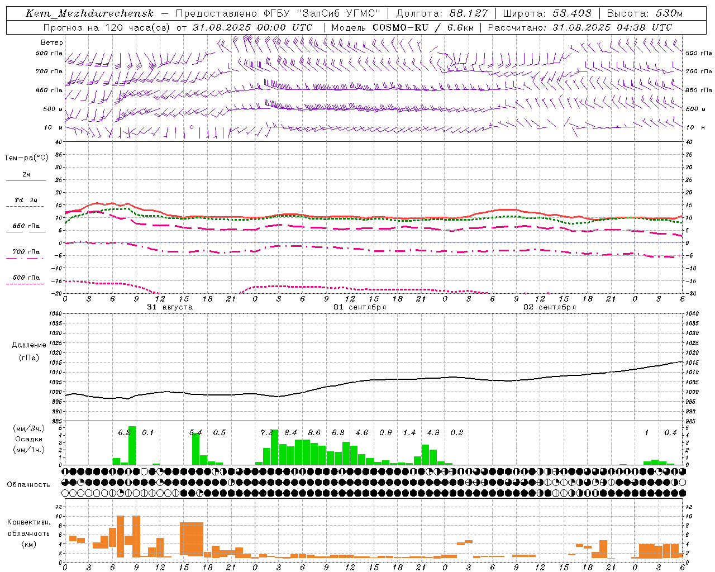Click the Конвективн. panel label
715x572 pixels.
[29, 522]
